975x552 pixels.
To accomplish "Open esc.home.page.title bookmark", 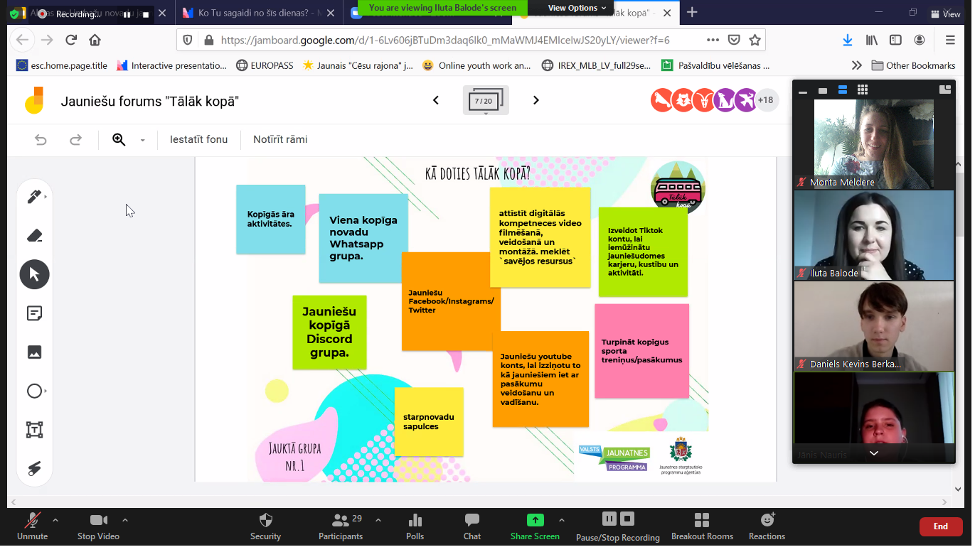I will point(62,65).
